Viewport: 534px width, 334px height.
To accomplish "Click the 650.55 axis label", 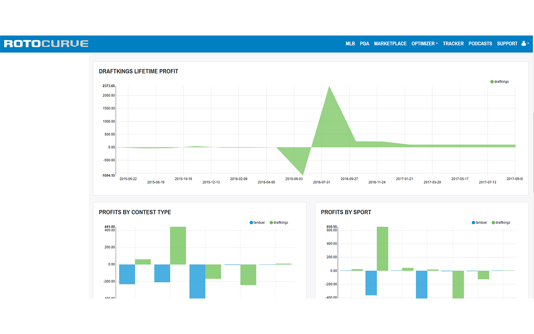I will pyautogui.click(x=332, y=227).
